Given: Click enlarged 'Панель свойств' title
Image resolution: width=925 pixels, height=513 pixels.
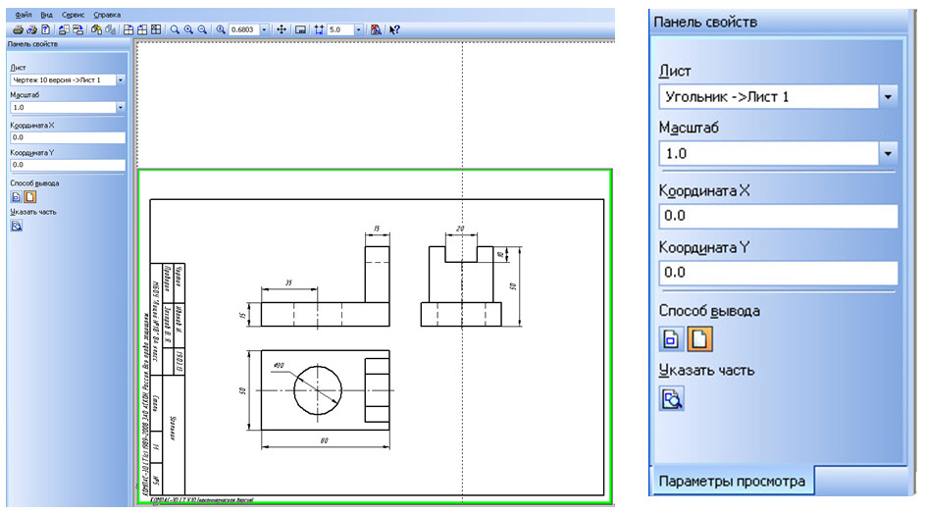Looking at the screenshot, I should click(x=705, y=22).
